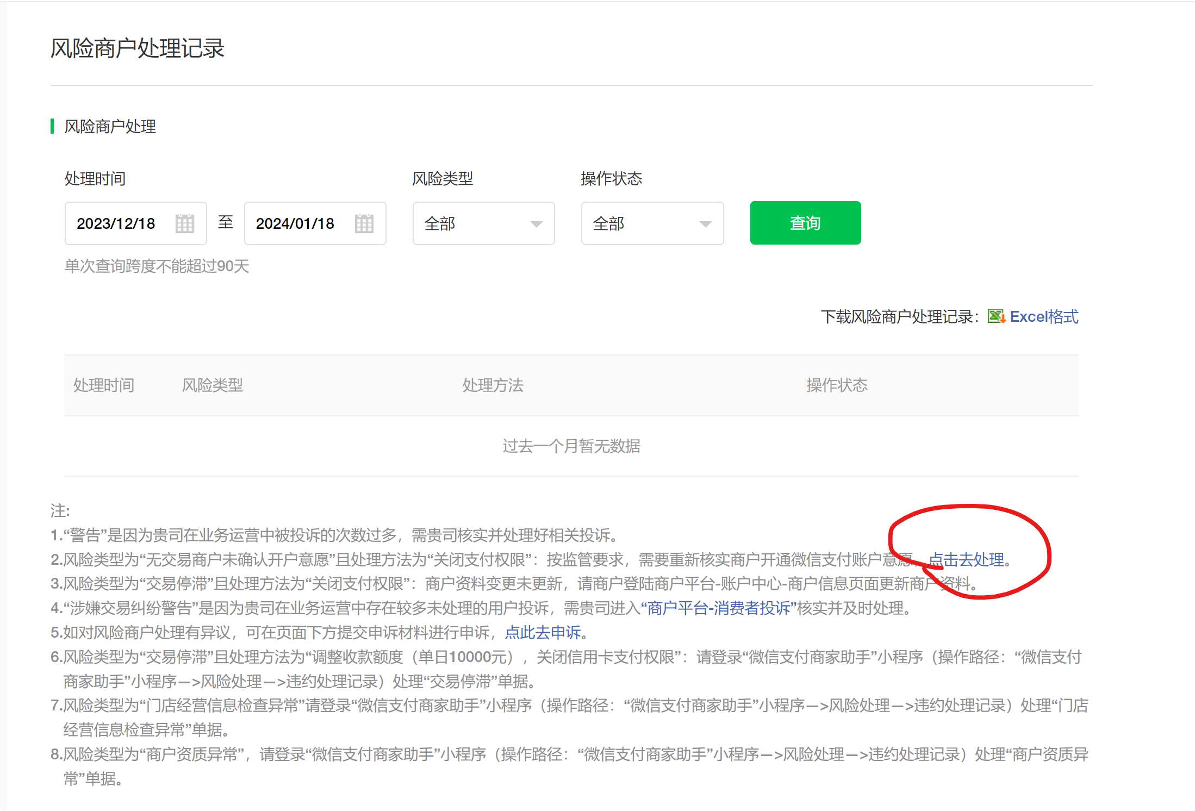Open the start date calendar icon
This screenshot has width=1195, height=811.
click(x=184, y=223)
